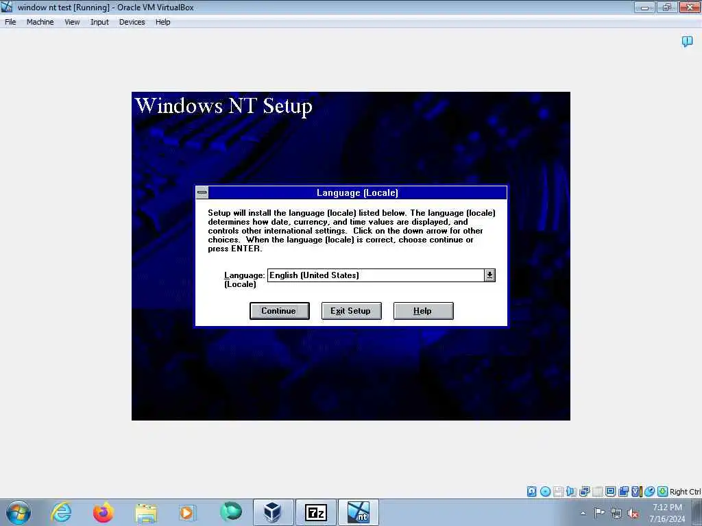
Task: Click the recording/CPU 'V' status icon
Action: click(636, 492)
